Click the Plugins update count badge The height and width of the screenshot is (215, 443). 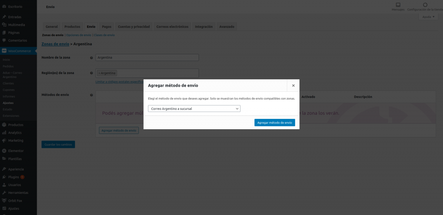22,177
